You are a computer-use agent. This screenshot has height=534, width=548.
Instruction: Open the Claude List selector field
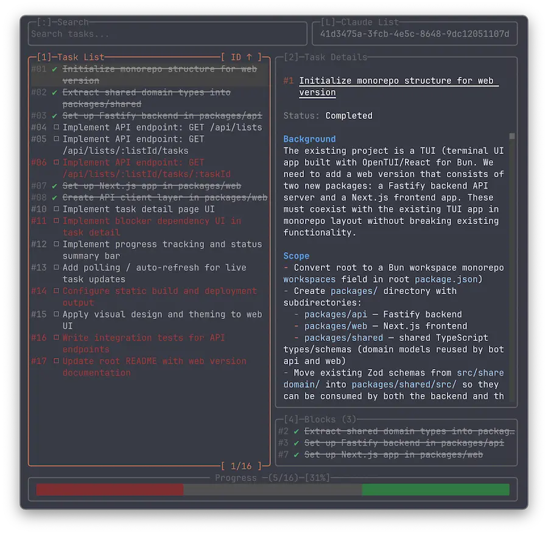pos(414,34)
